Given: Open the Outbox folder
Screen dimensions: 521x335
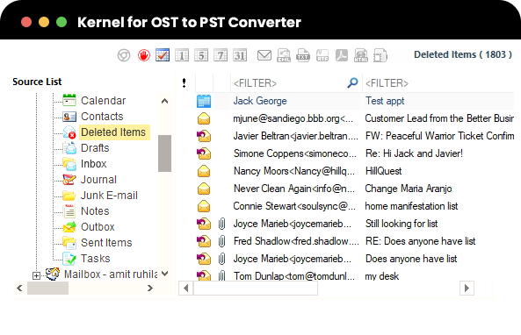Looking at the screenshot, I should [x=98, y=227].
